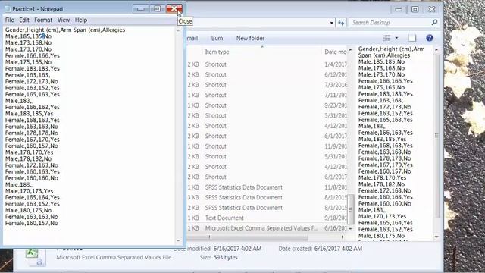Click the file list scroll down arrow
Viewport: 485px width, 273px height.
tap(350, 229)
